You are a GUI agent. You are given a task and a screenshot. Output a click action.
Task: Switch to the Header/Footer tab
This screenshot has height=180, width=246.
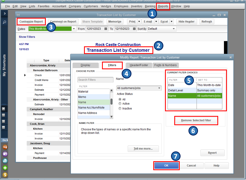click(139, 65)
